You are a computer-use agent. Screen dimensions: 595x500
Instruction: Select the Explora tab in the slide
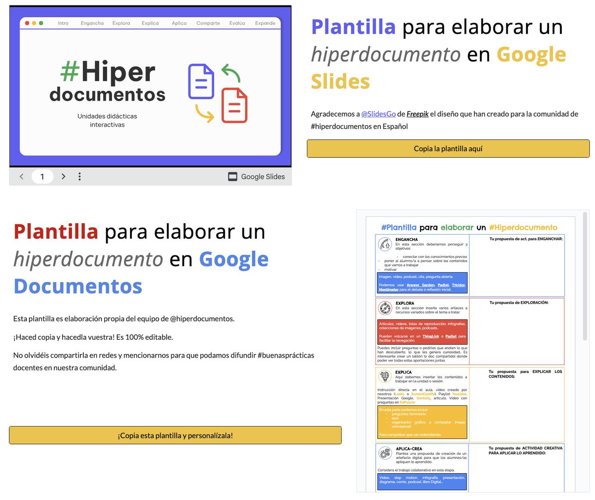click(x=121, y=23)
